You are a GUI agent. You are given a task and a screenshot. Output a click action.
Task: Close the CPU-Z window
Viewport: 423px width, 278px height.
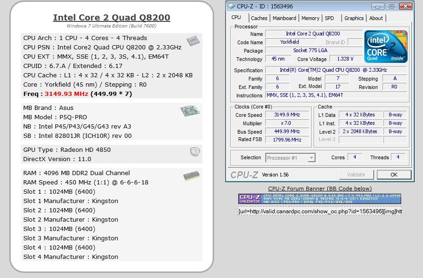(x=405, y=6)
